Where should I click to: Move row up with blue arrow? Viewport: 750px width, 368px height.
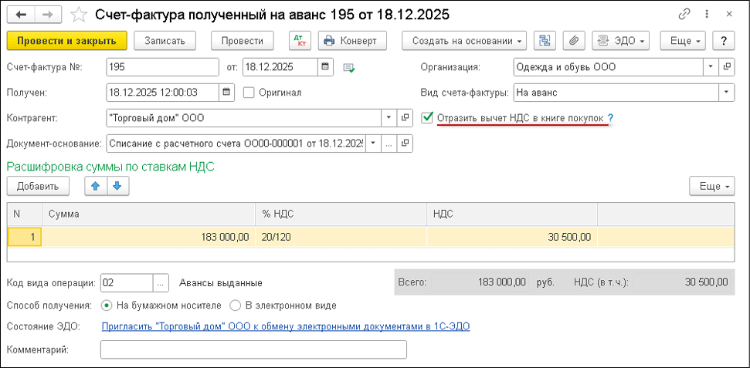(96, 186)
